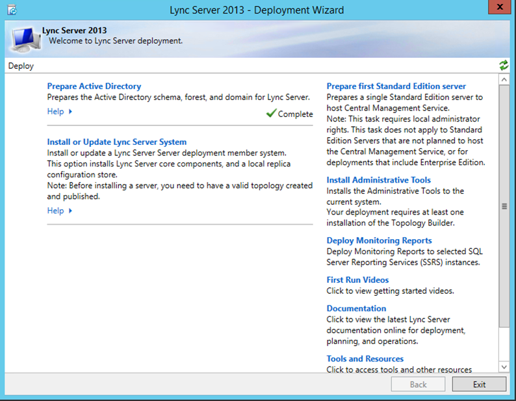Open Install or Update Lync Server System
This screenshot has width=516, height=401.
click(117, 142)
